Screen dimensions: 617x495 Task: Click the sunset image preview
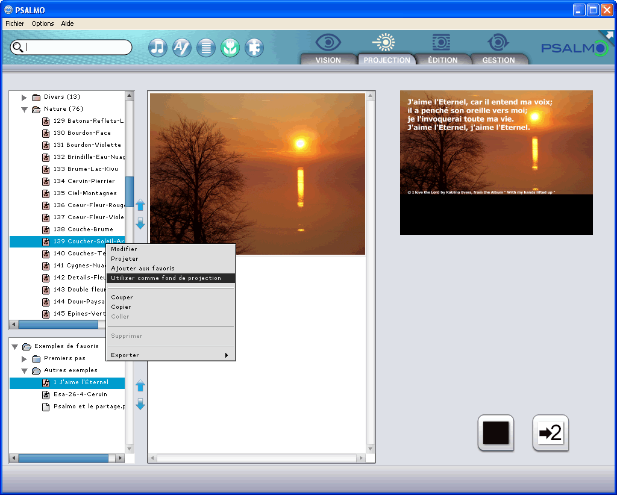click(x=258, y=174)
